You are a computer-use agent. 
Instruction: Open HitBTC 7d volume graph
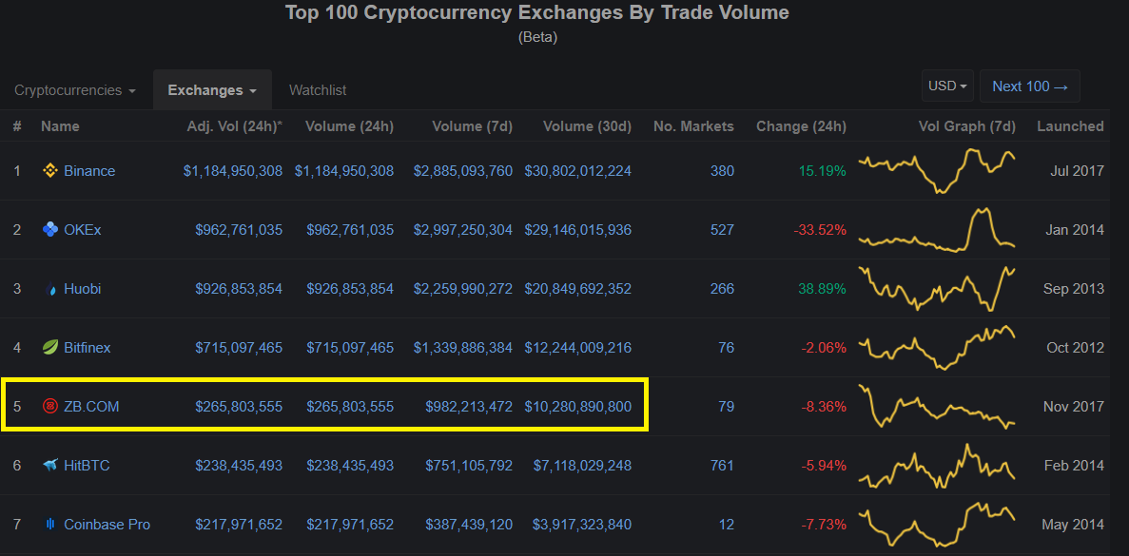(937, 466)
